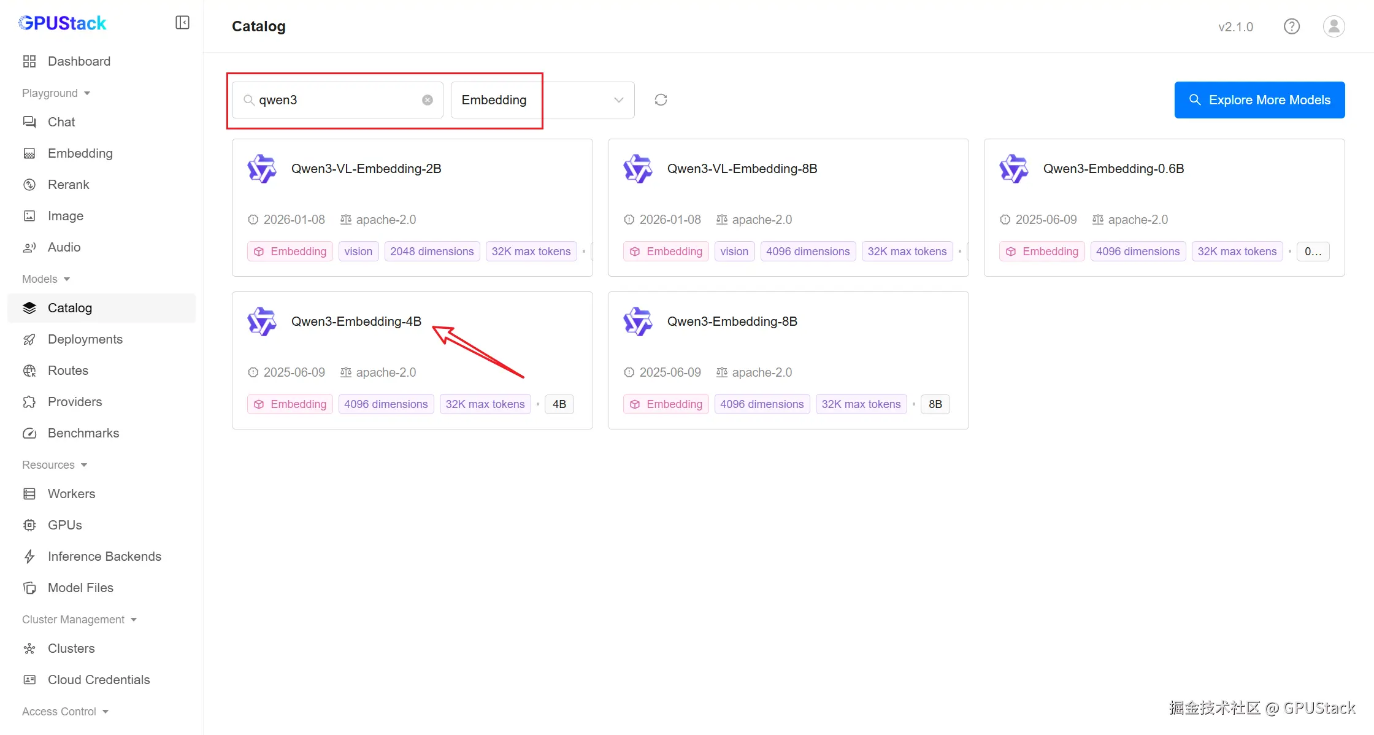Go to Deployments in the sidebar

point(85,339)
